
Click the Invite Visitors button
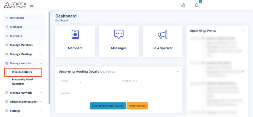pos(137,106)
